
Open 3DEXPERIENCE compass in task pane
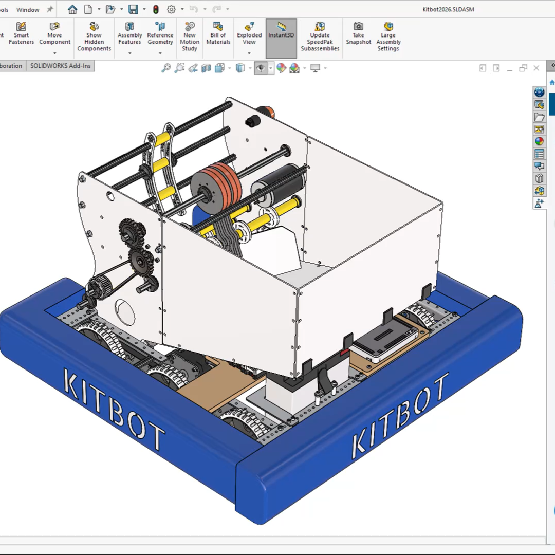click(539, 92)
